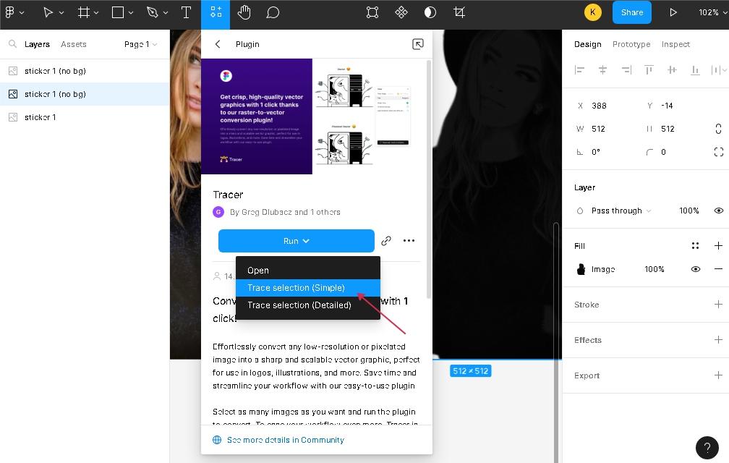Expand the Page 1 dropdown

tap(140, 44)
